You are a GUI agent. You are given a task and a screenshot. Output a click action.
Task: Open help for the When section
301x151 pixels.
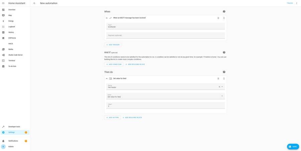pos(224,11)
